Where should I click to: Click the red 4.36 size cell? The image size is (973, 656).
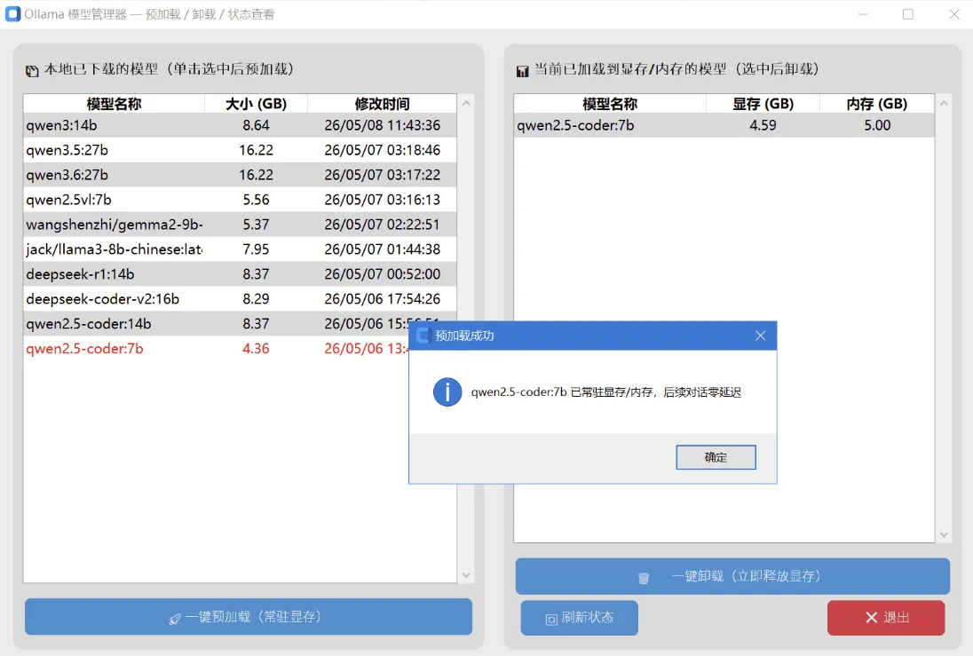pyautogui.click(x=256, y=349)
